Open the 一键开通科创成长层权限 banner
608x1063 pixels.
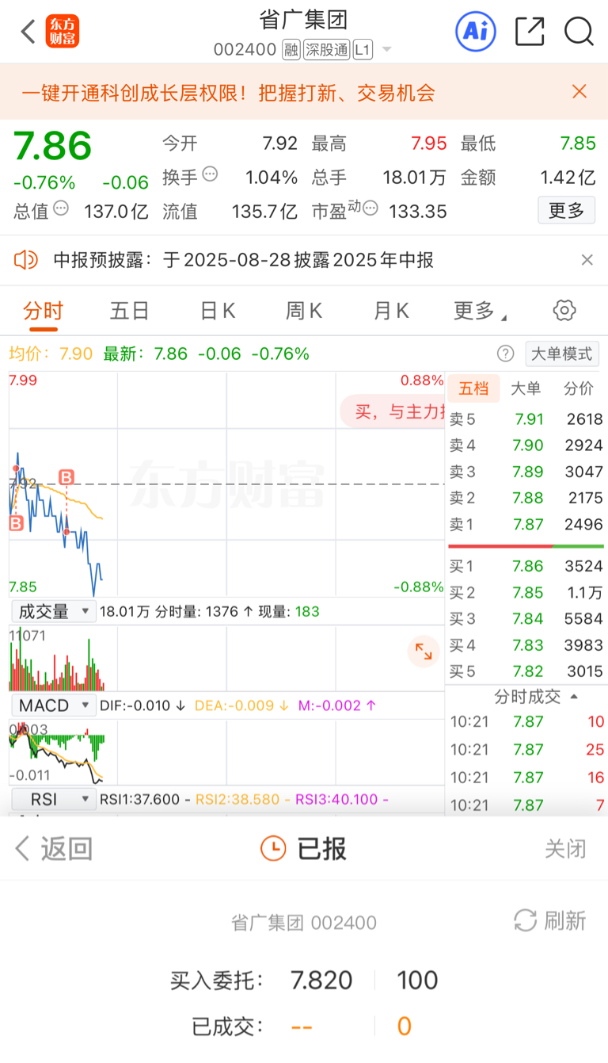tap(229, 93)
